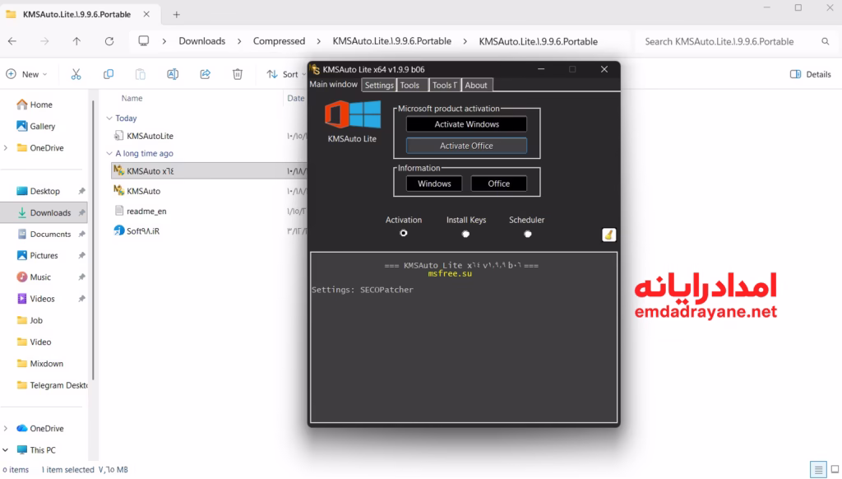Click the Copy icon in Explorer toolbar

pyautogui.click(x=108, y=74)
